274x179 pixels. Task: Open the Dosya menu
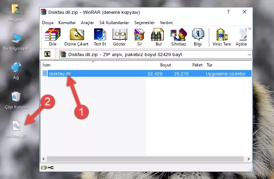click(48, 23)
